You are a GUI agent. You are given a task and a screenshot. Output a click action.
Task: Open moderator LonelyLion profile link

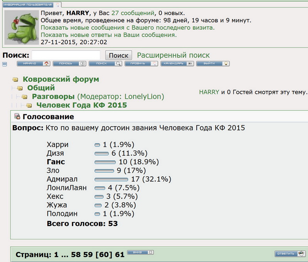pos(143,96)
